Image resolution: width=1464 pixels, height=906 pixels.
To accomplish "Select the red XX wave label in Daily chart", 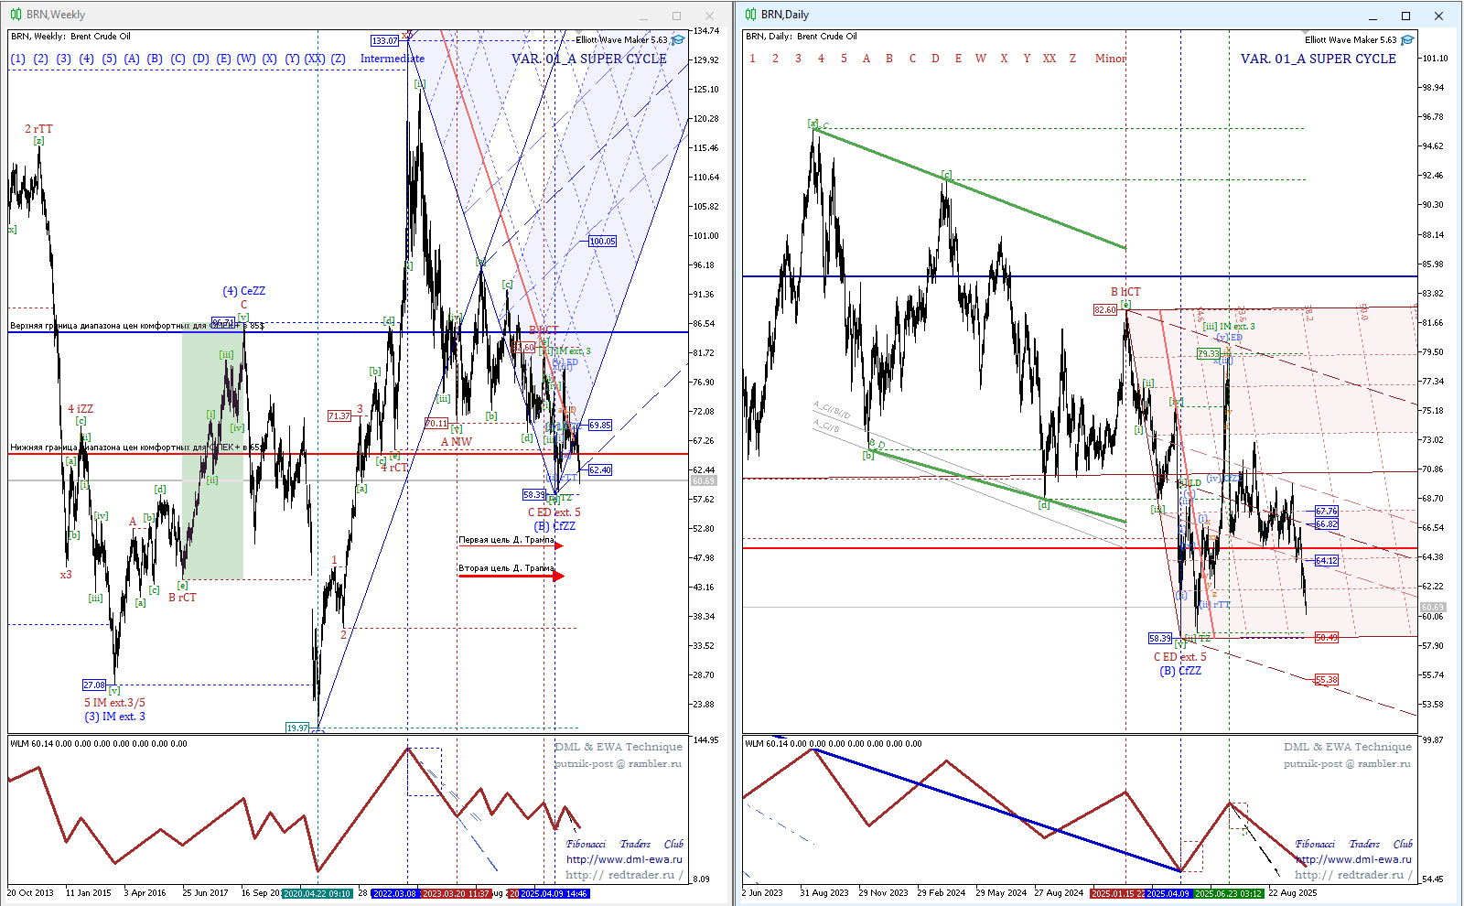I will coord(1050,59).
